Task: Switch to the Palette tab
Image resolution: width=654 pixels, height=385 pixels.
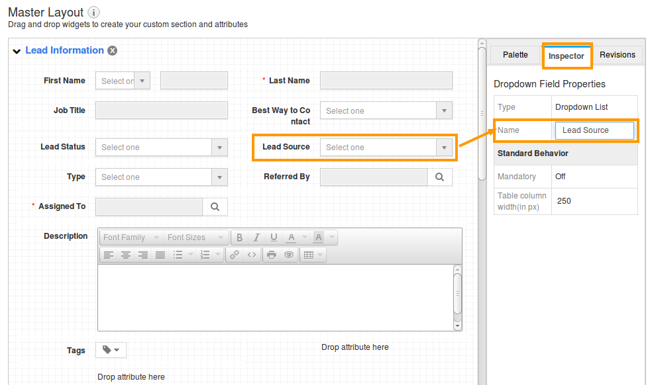Action: [515, 55]
